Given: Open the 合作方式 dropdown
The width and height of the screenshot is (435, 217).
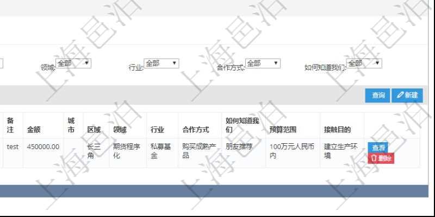Looking at the screenshot, I should click(x=263, y=63).
